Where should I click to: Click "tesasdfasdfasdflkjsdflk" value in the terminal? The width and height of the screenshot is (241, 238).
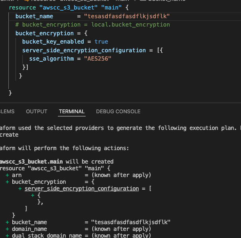pyautogui.click(x=131, y=222)
